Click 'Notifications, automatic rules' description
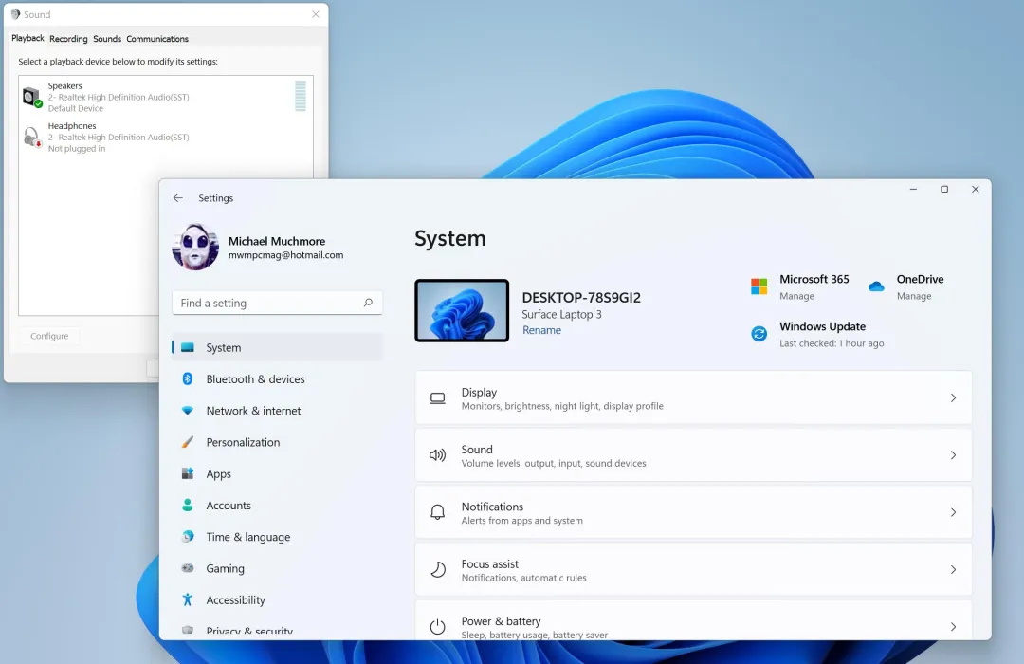 (x=523, y=578)
